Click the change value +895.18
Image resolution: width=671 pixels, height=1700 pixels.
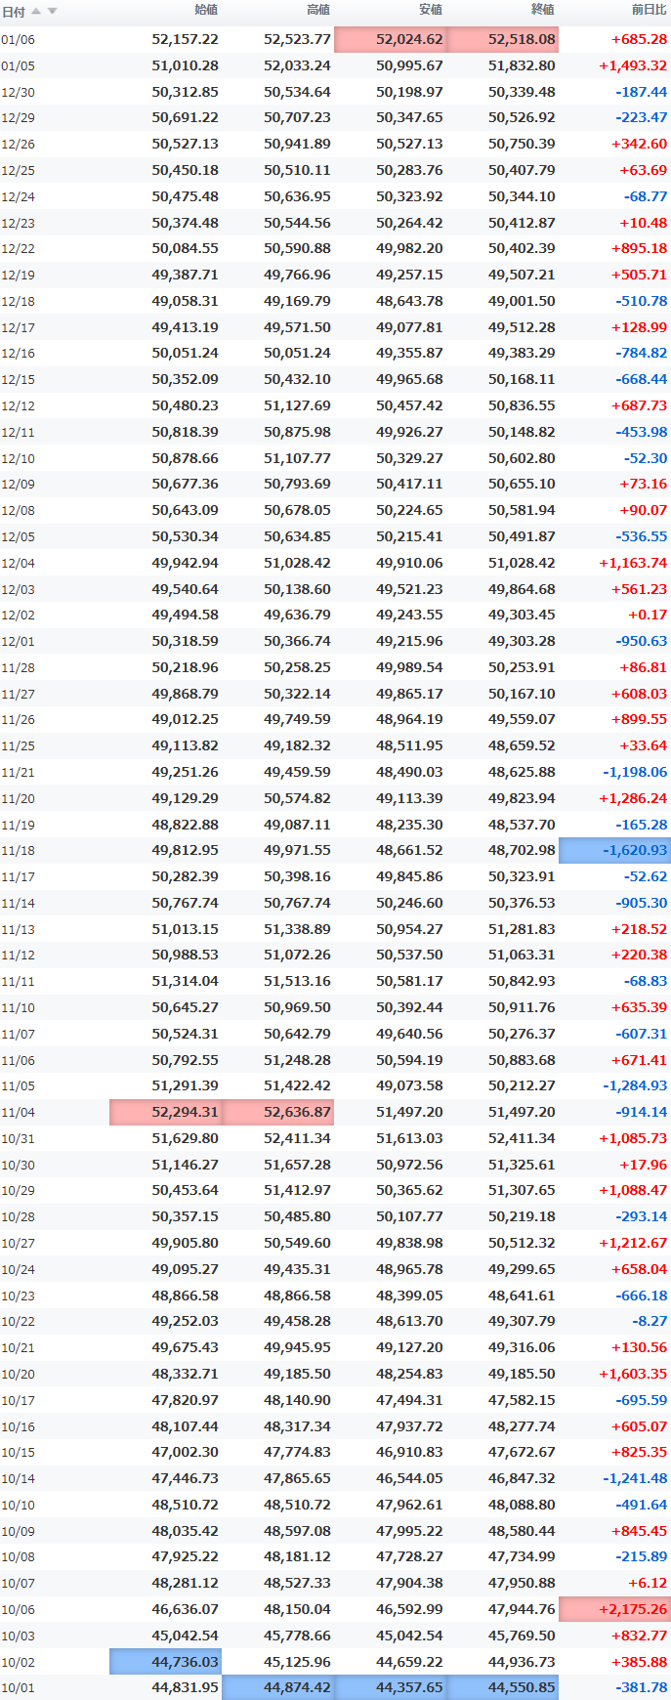(639, 249)
